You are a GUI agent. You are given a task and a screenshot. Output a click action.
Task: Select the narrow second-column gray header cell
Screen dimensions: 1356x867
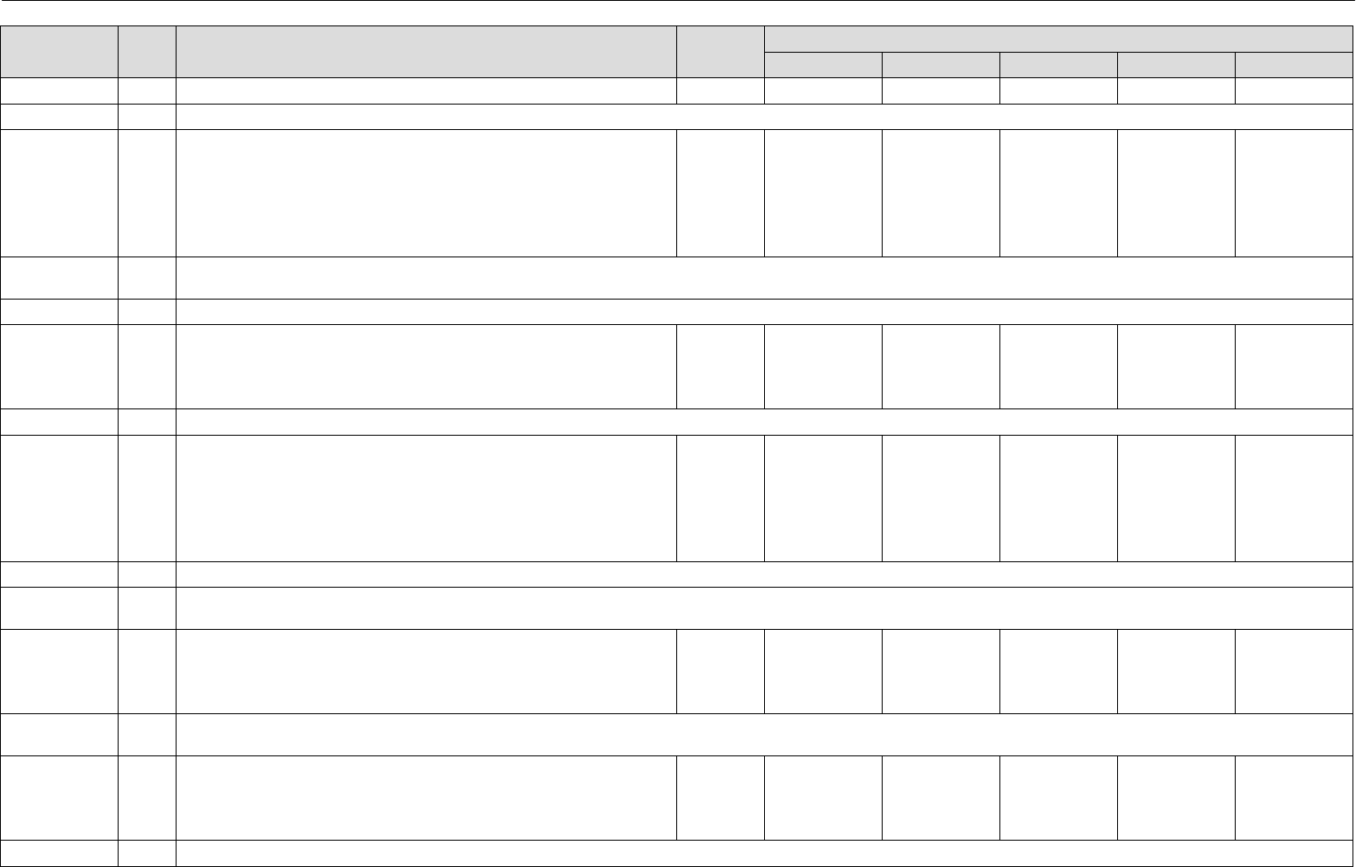147,52
